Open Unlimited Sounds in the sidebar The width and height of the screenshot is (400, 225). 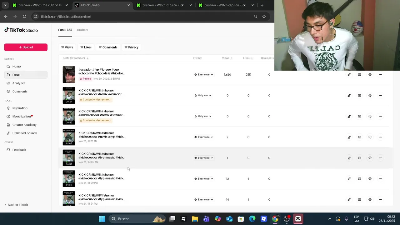tap(26, 133)
